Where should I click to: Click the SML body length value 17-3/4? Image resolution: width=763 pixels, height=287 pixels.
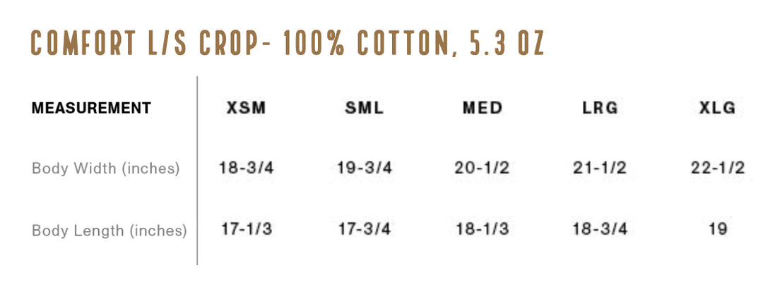tap(364, 230)
